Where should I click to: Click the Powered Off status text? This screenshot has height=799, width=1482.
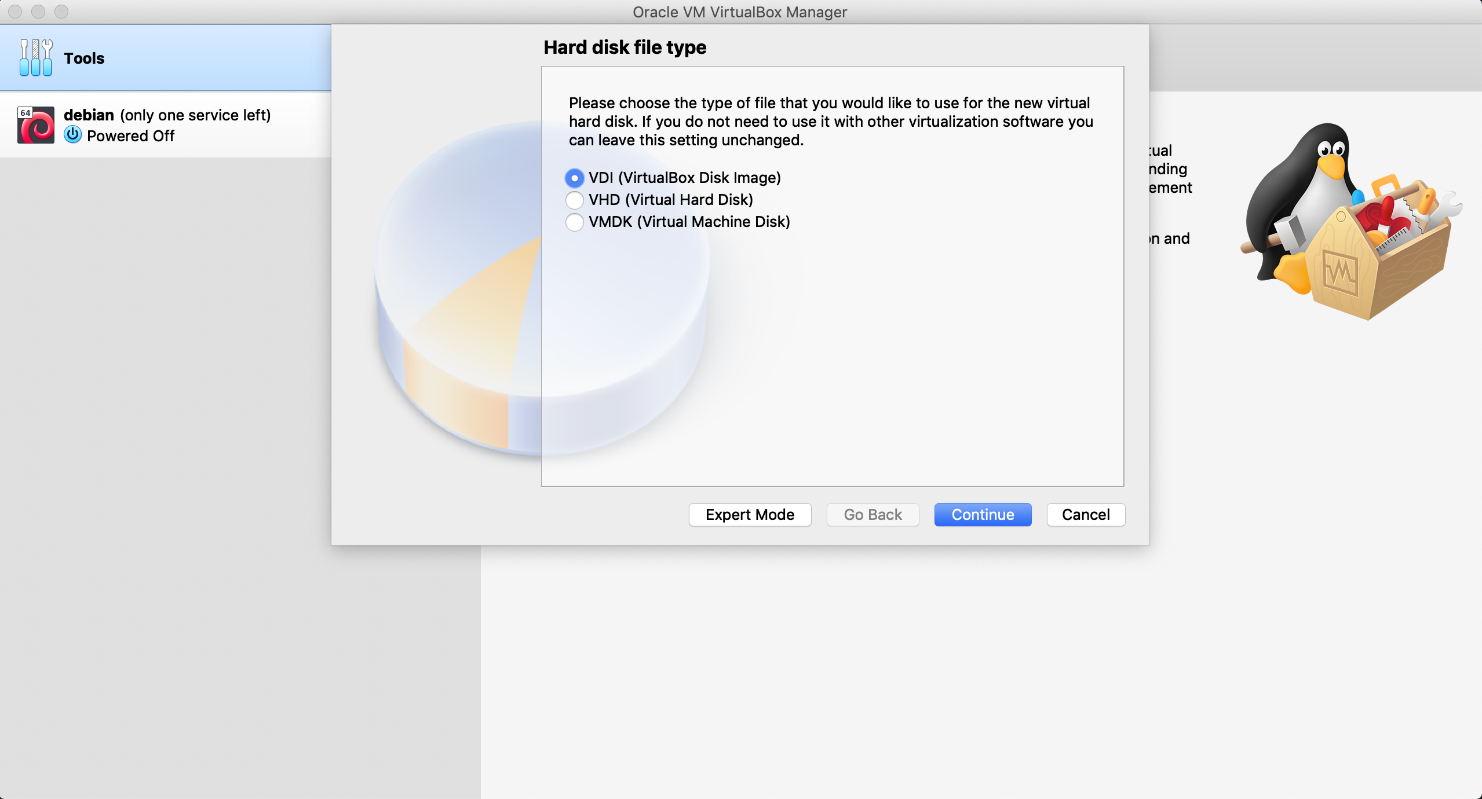coord(130,136)
